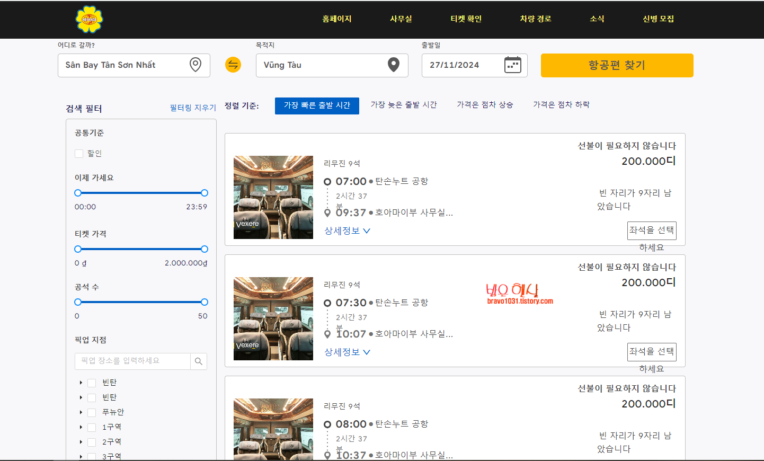Expand the 1구역 tree arrow

pyautogui.click(x=81, y=427)
